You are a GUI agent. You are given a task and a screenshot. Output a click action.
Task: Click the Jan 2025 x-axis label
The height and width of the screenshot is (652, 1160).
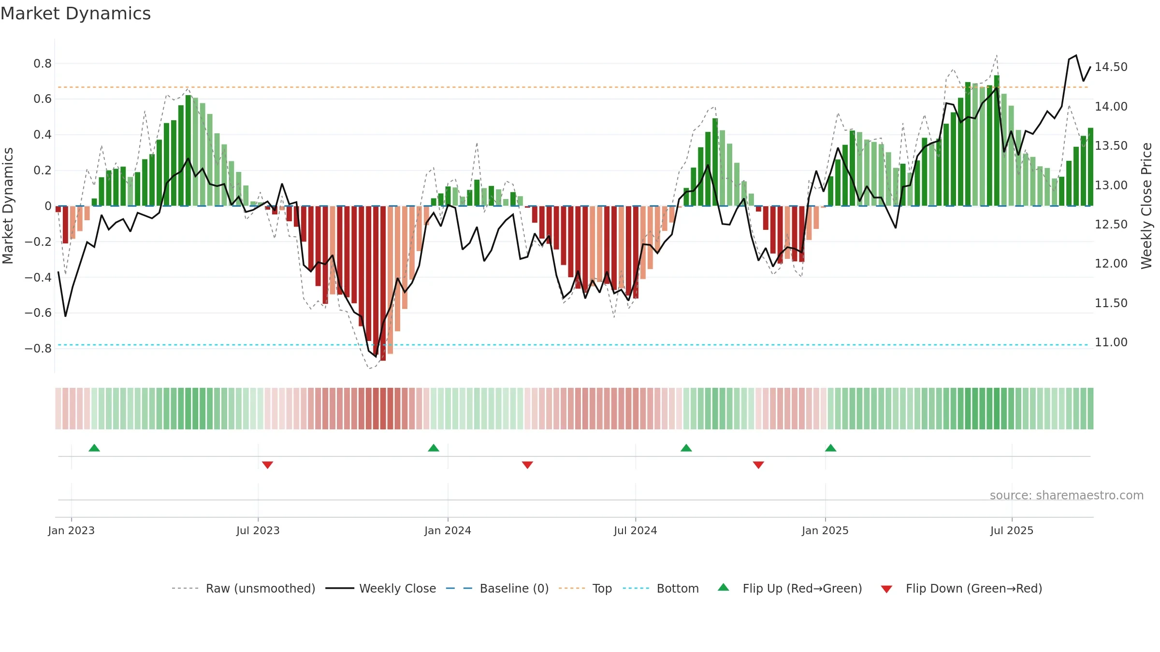pyautogui.click(x=826, y=530)
